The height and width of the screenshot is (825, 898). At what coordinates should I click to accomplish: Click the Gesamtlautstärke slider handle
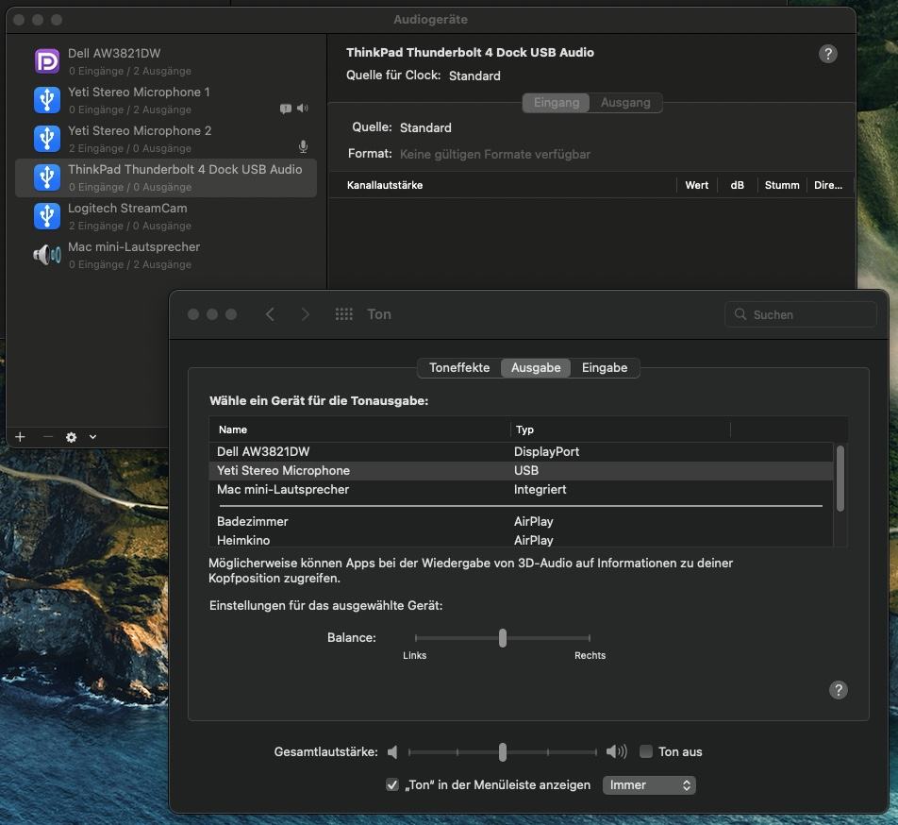502,751
